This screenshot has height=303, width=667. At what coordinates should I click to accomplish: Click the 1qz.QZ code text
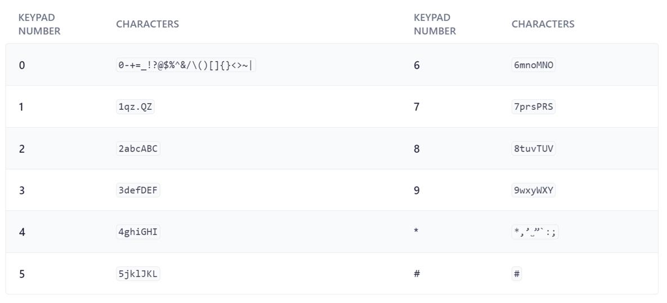pos(135,107)
